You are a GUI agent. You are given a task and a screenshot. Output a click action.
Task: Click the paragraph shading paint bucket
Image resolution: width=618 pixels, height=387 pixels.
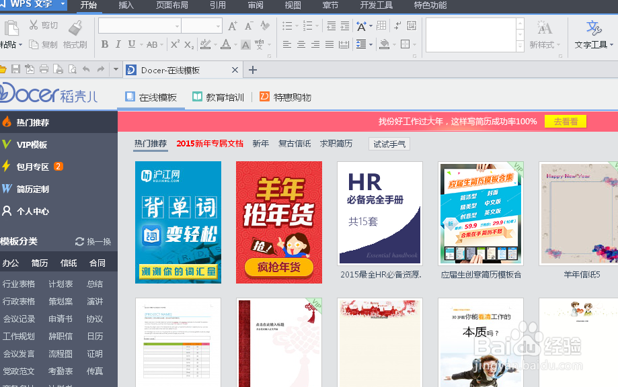point(384,44)
